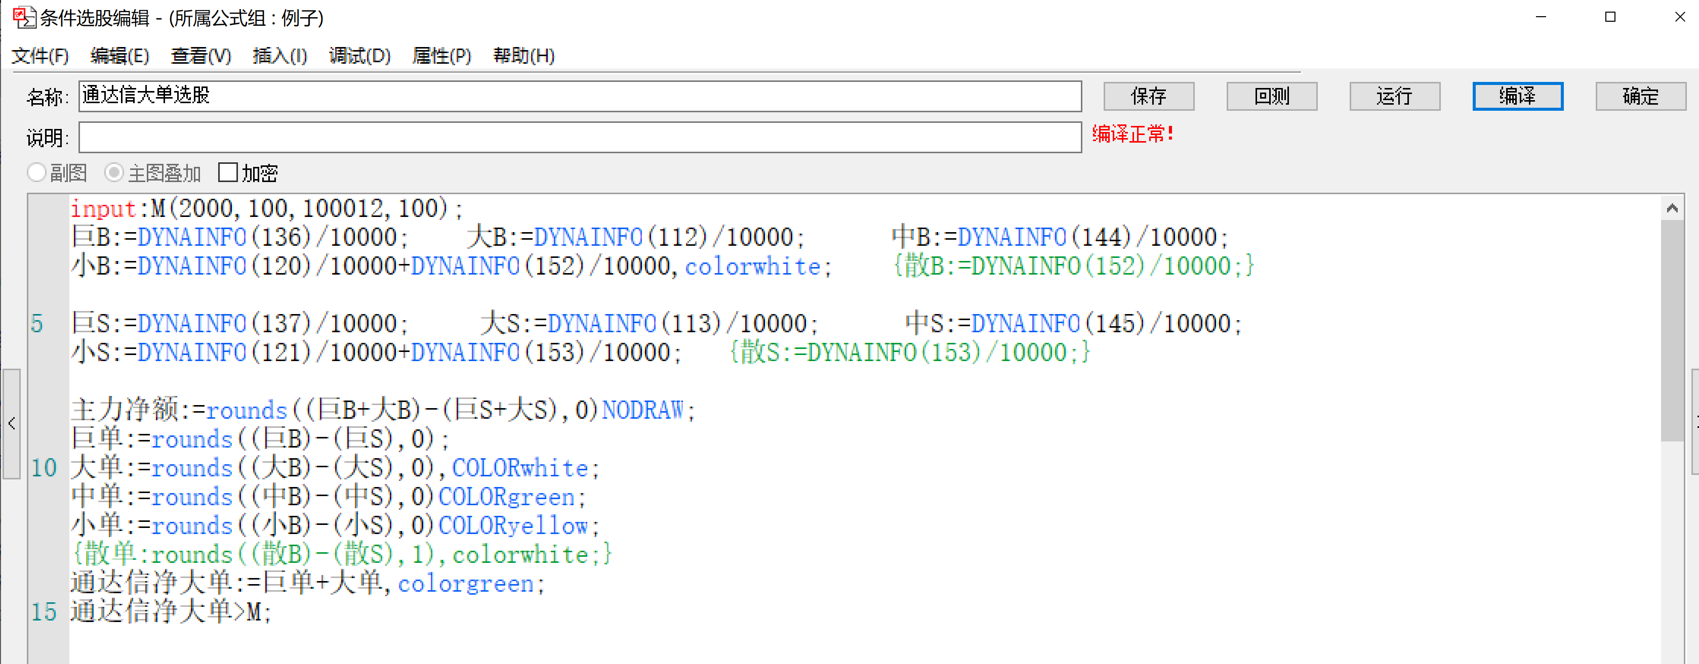Click the 巨S:=DYNAINFO(137) expression
The width and height of the screenshot is (1699, 664).
click(239, 324)
